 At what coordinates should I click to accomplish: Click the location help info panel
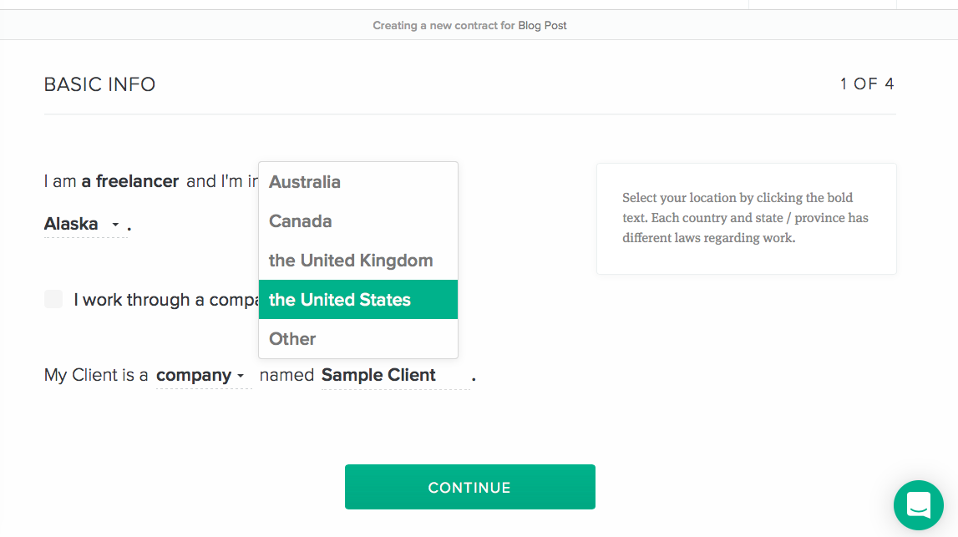click(x=746, y=218)
